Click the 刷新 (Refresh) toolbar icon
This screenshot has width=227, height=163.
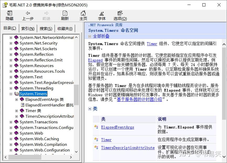(x=65, y=15)
